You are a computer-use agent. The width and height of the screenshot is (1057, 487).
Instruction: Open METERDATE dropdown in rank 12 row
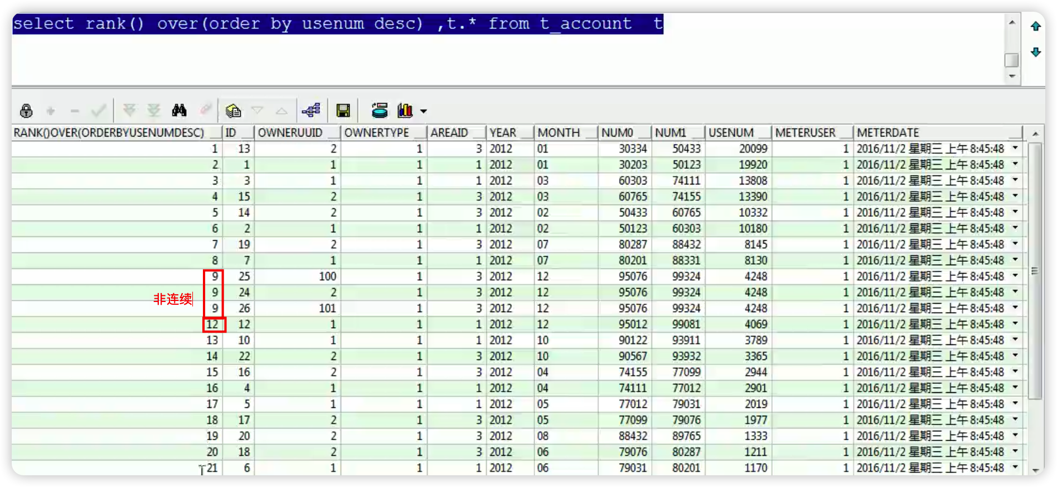pos(1015,324)
